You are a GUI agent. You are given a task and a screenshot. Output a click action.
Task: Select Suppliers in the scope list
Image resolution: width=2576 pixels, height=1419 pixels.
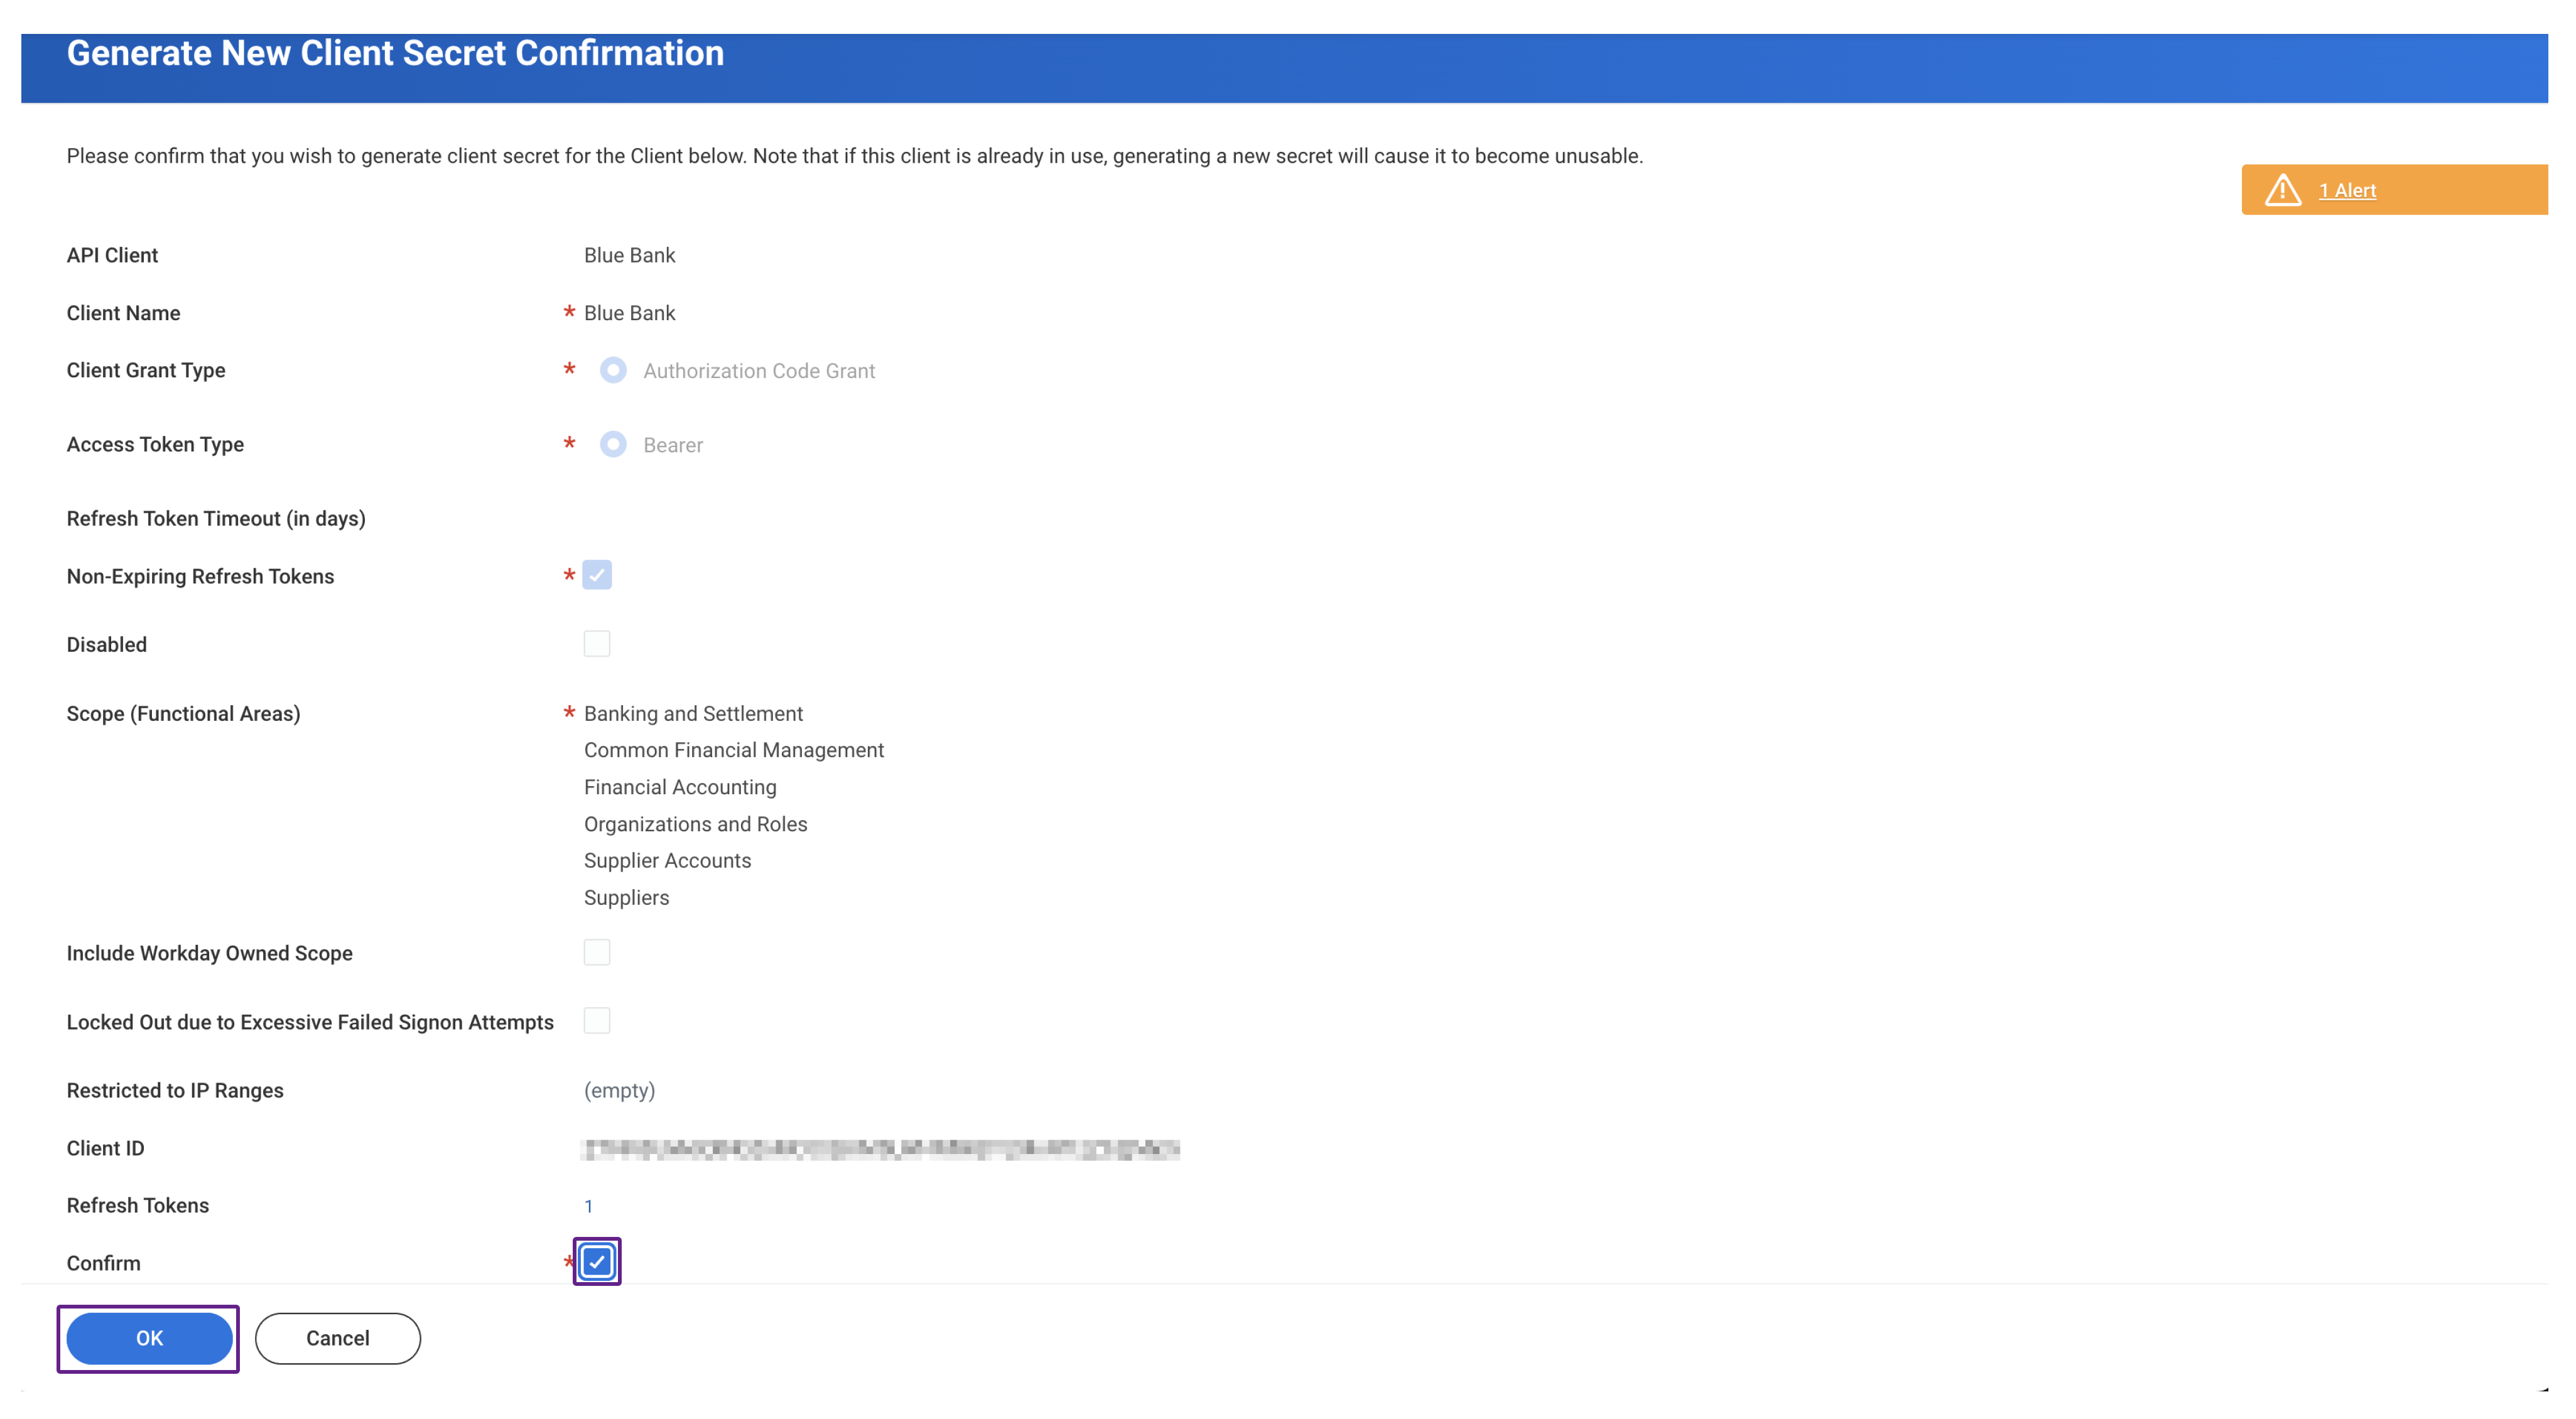pos(626,897)
